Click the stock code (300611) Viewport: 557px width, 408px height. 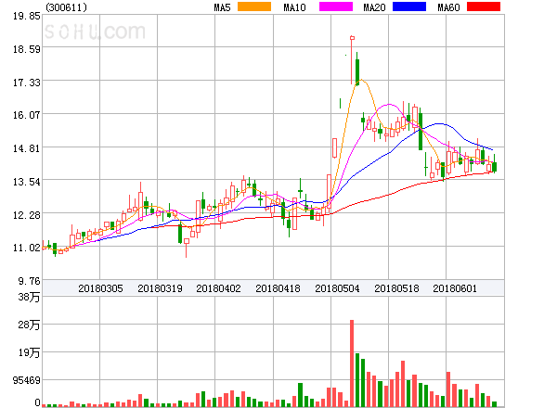pyautogui.click(x=66, y=7)
